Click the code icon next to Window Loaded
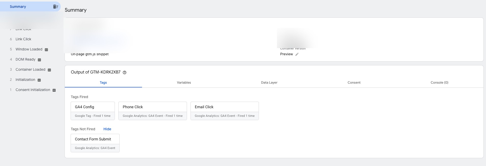Screen dimensions: 486x166 [46, 50]
